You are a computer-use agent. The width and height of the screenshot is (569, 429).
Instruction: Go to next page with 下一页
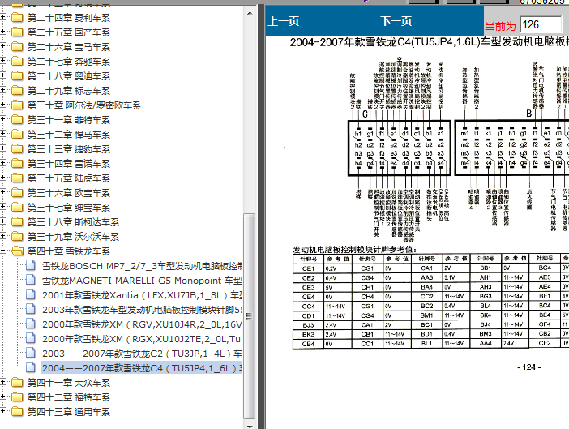(x=396, y=21)
